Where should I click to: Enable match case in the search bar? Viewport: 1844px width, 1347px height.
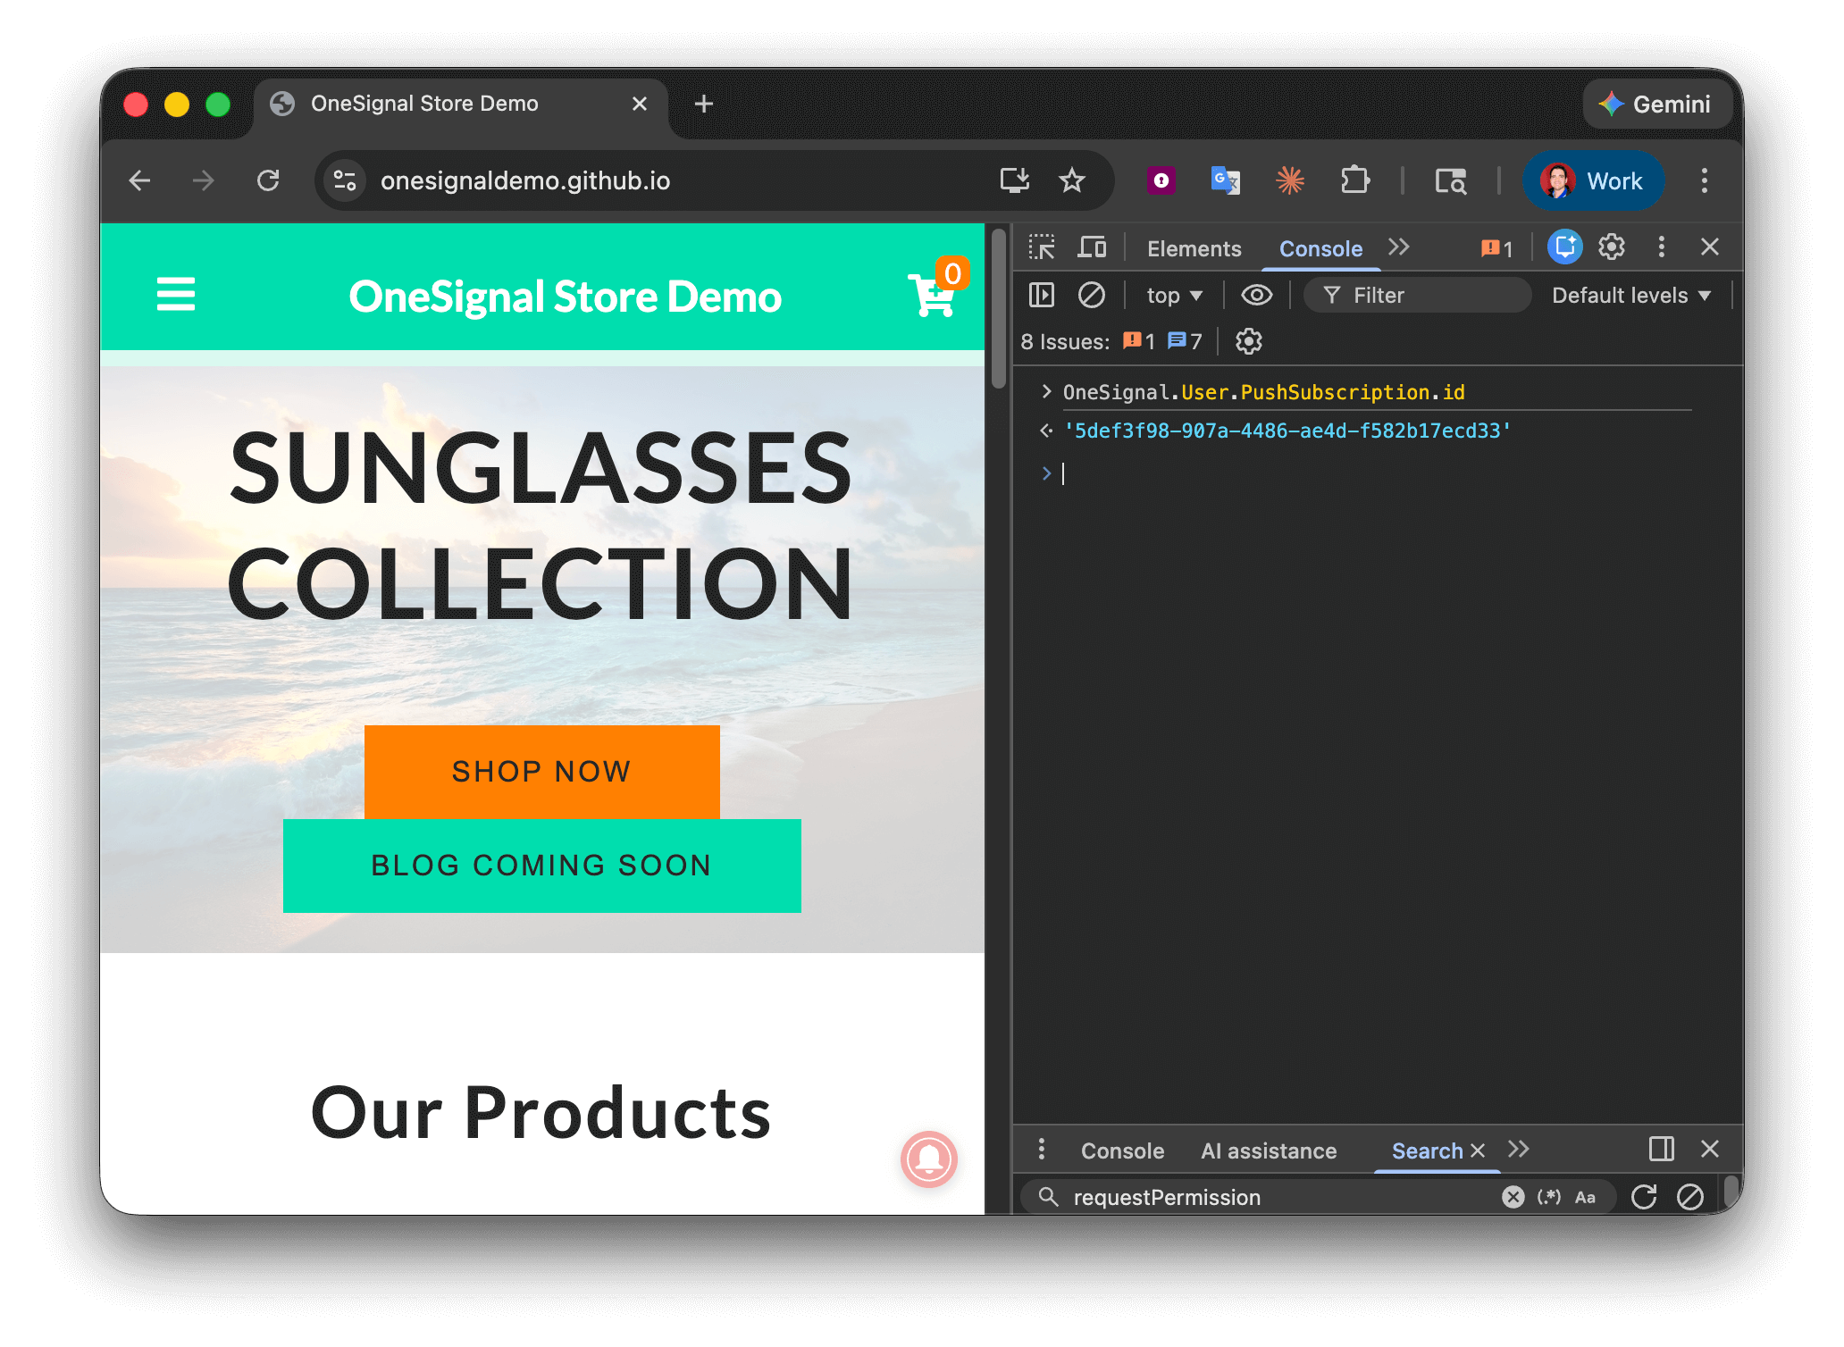1585,1197
